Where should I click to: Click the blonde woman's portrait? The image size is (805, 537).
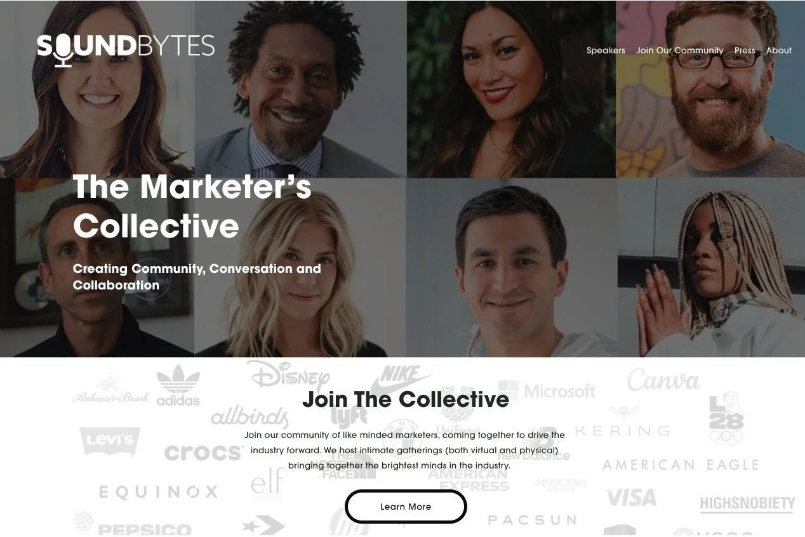[x=300, y=267]
